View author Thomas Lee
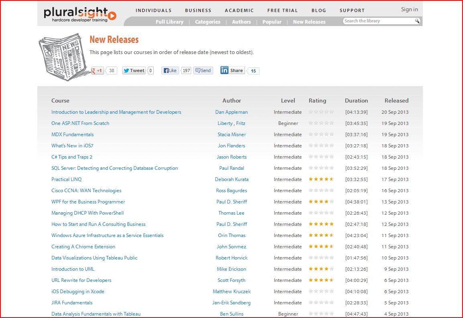 tap(231, 213)
